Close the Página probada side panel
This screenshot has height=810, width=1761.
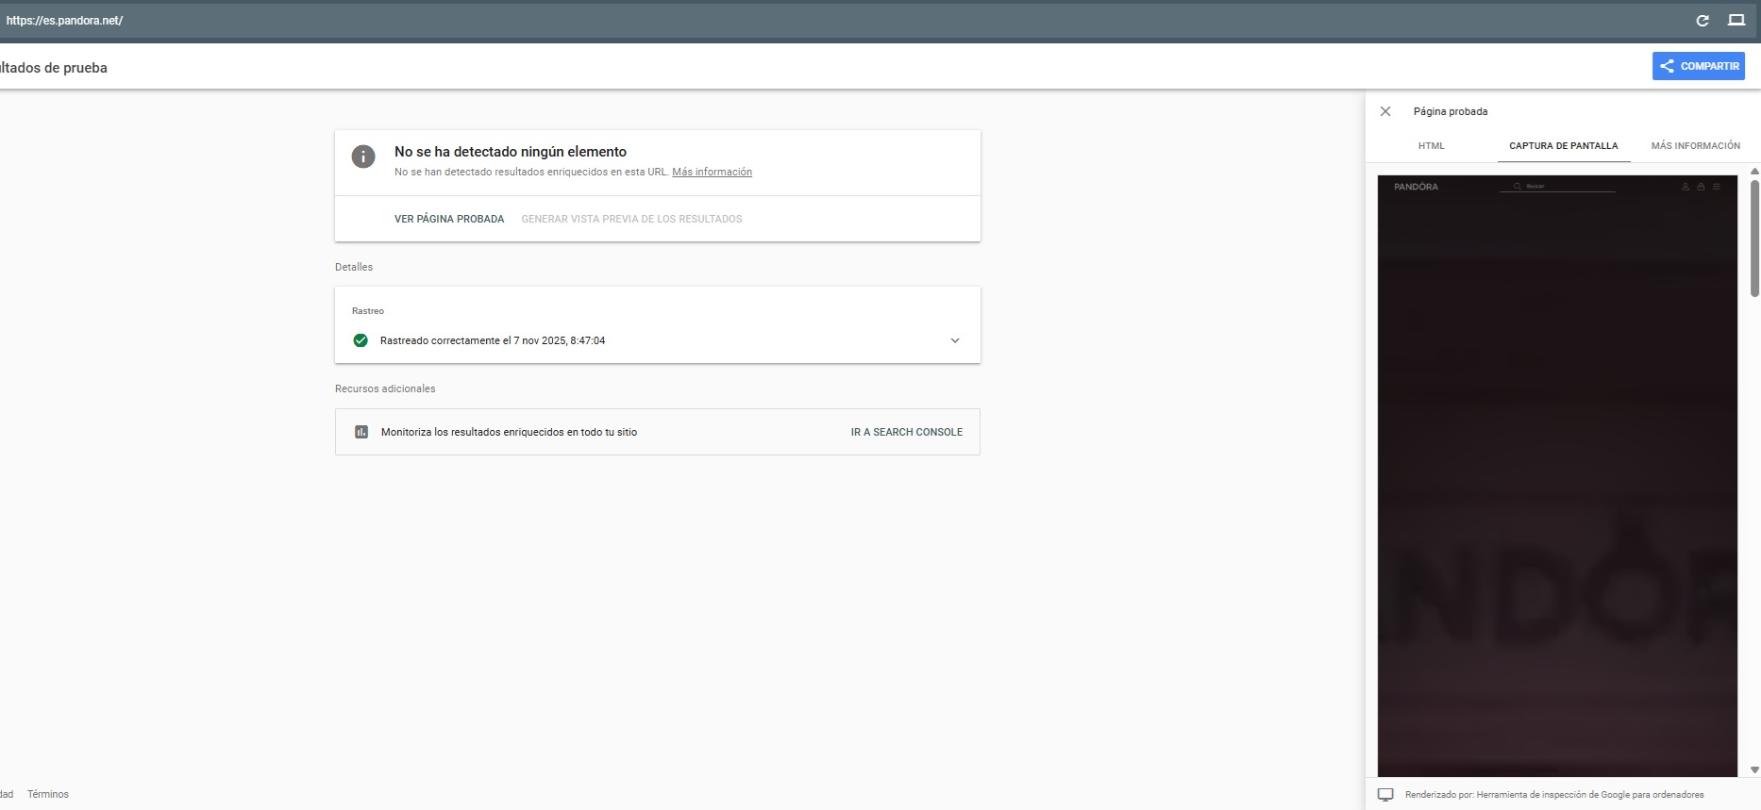(1385, 111)
